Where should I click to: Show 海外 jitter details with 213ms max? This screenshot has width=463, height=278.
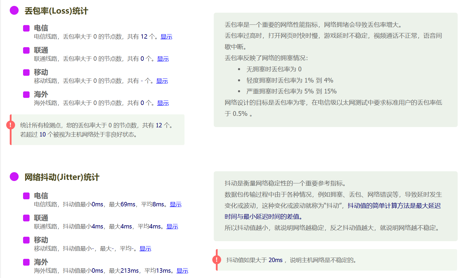tap(182, 271)
